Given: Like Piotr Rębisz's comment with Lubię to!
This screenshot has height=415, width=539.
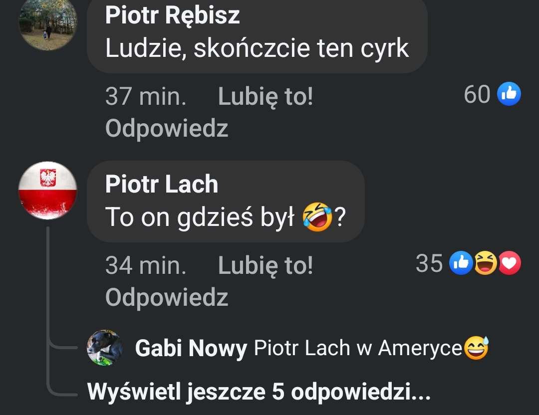Looking at the screenshot, I should pos(266,96).
